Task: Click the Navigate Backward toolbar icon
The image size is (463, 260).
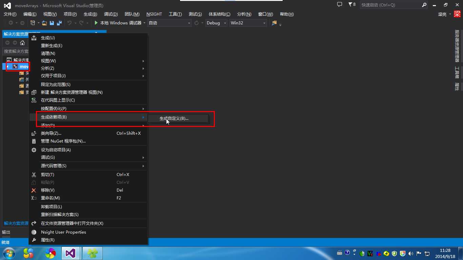Action: (x=11, y=23)
